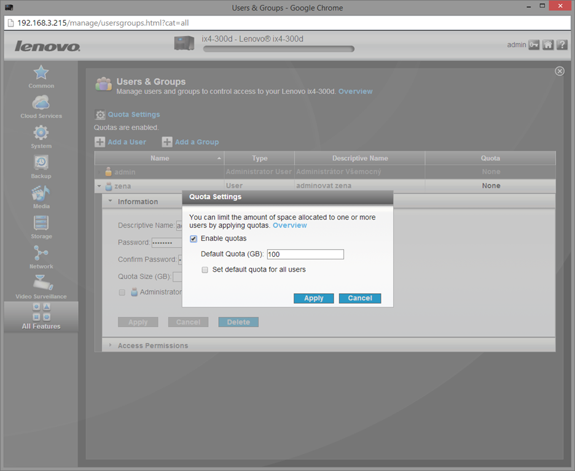Check Set default quota for all users
This screenshot has height=471, width=575.
point(205,270)
